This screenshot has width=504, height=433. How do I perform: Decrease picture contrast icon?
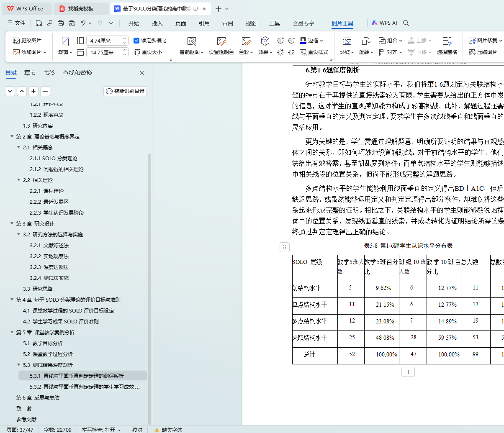tap(291, 41)
